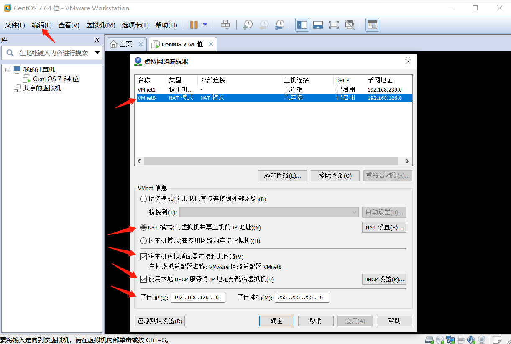Screen dimensions: 511x344
Task: Click the hard disk status icon
Action: pyautogui.click(x=429, y=339)
